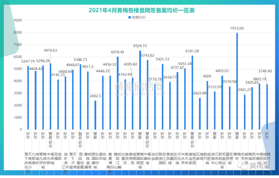Click the data label 5247.79
This screenshot has width=279, height=178.
pyautogui.click(x=28, y=61)
